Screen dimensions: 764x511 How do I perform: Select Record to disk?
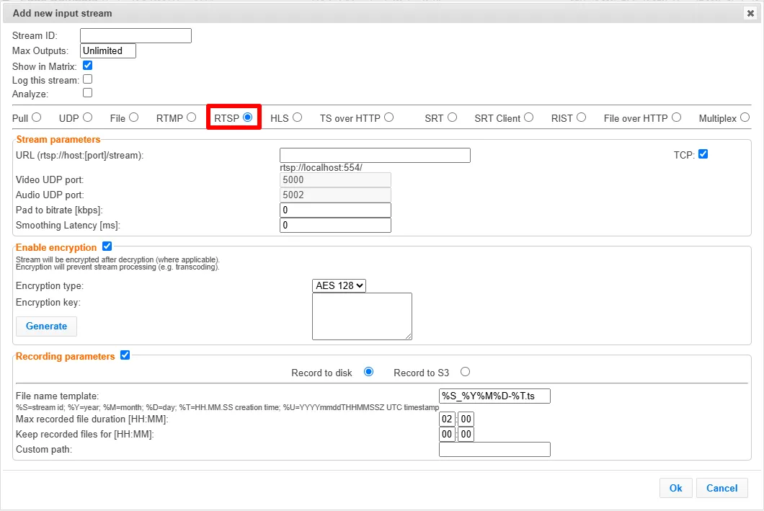(x=369, y=372)
